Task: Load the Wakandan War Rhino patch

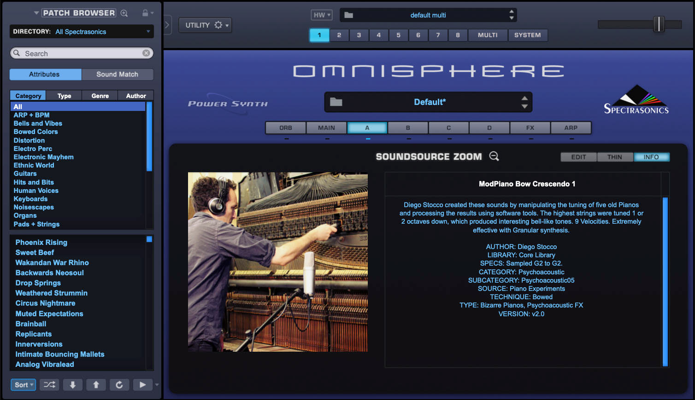Action: tap(52, 262)
